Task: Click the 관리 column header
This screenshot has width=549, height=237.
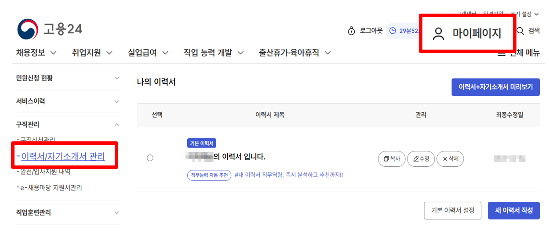Action: coord(421,115)
